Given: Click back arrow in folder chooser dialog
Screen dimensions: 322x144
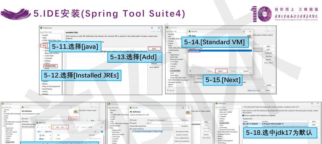Looking at the screenshot, I should (x=38, y=127).
